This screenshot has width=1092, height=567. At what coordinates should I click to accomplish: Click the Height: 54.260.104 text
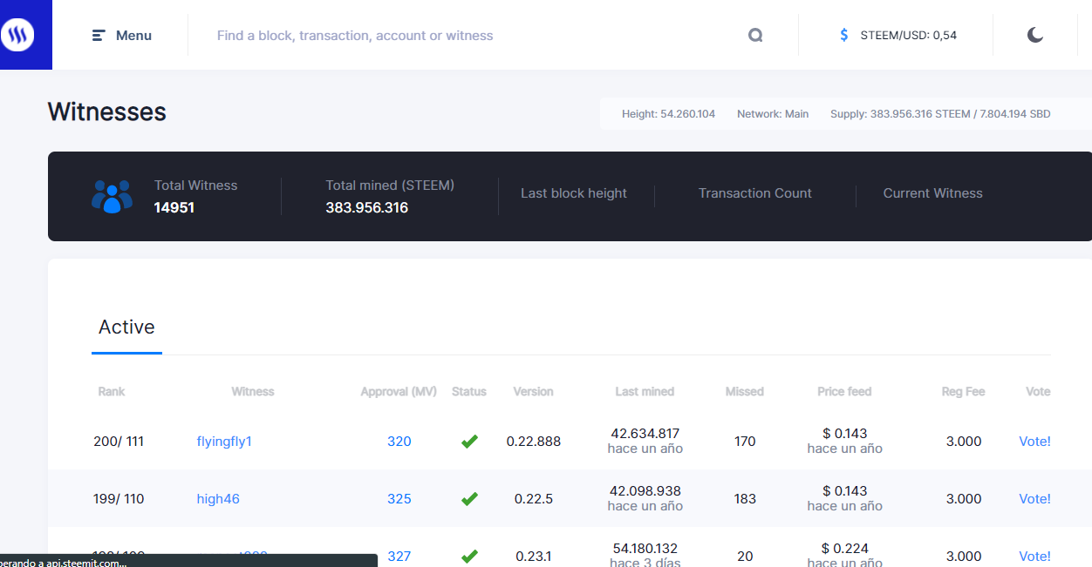click(x=668, y=114)
